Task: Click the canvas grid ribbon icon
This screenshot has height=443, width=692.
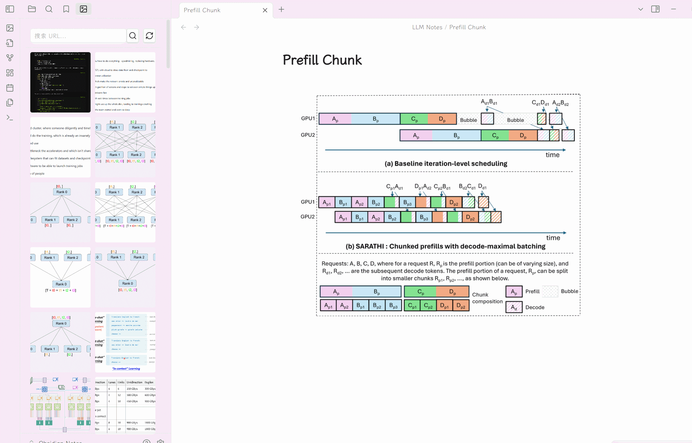Action: [x=10, y=73]
